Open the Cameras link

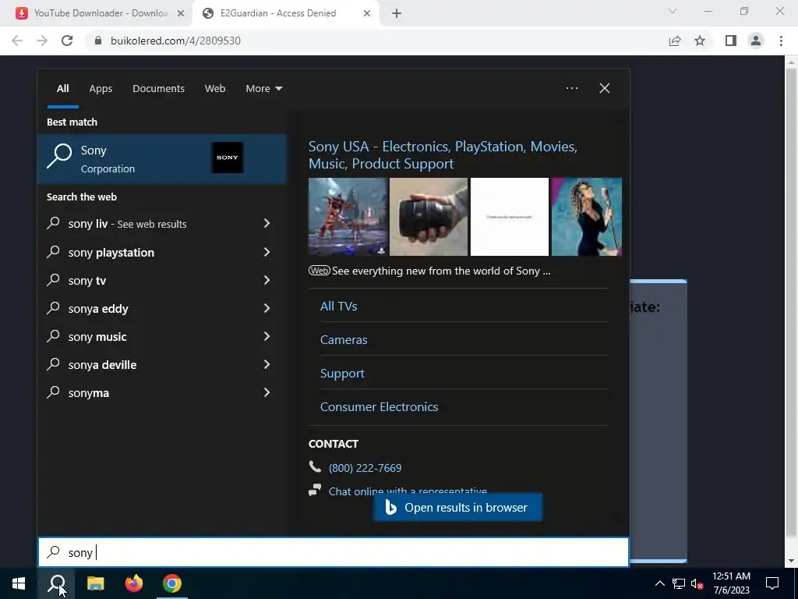click(344, 340)
